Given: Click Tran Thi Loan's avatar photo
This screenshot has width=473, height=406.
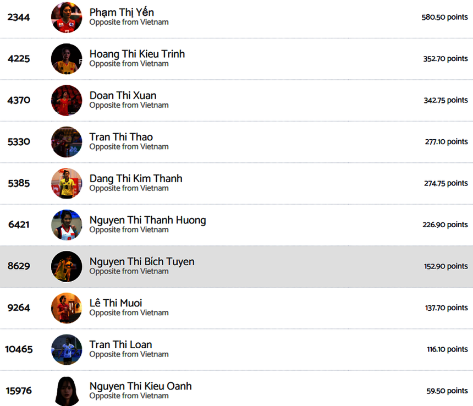Looking at the screenshot, I should point(67,349).
